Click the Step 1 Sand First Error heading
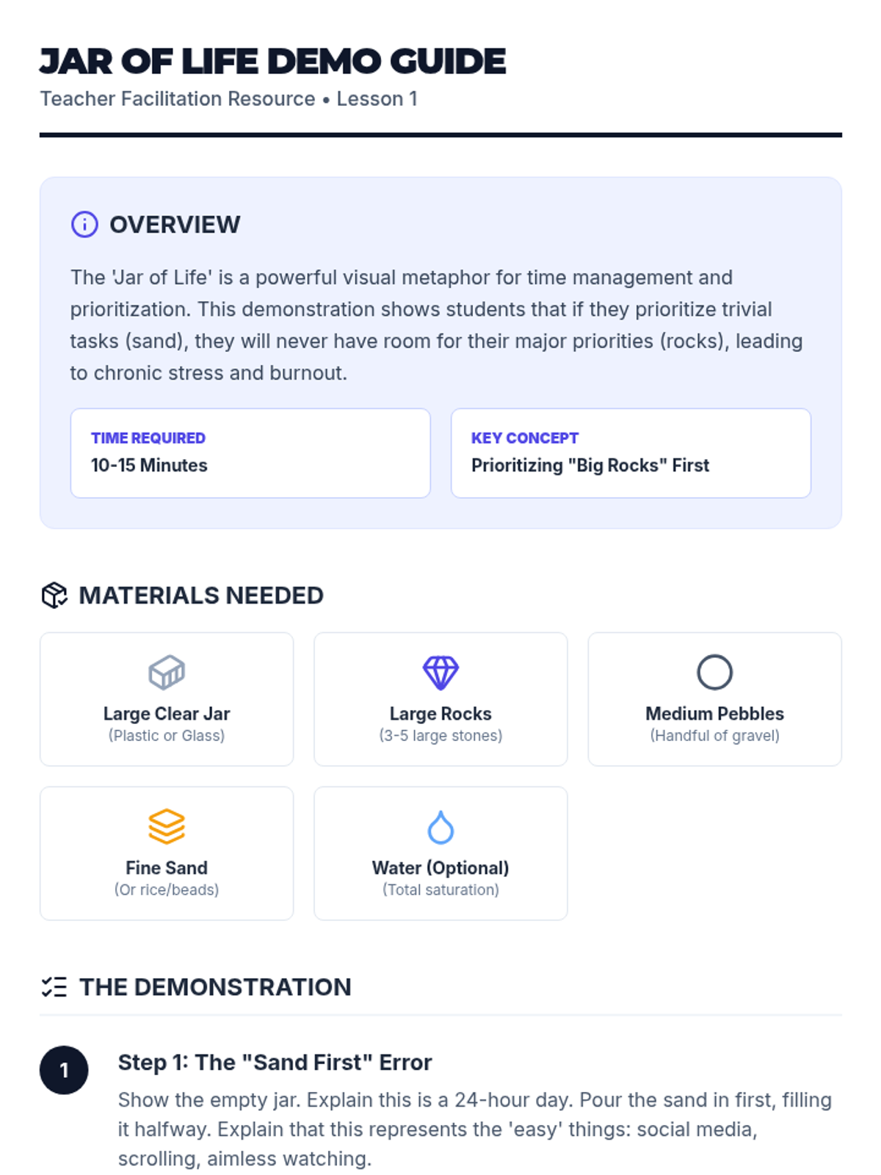 (275, 1063)
